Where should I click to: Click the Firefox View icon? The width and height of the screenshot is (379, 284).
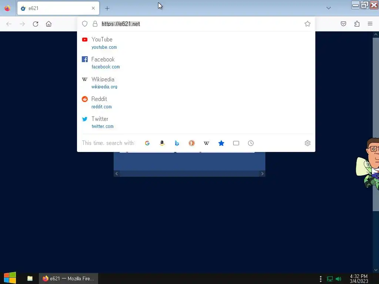pyautogui.click(x=7, y=8)
